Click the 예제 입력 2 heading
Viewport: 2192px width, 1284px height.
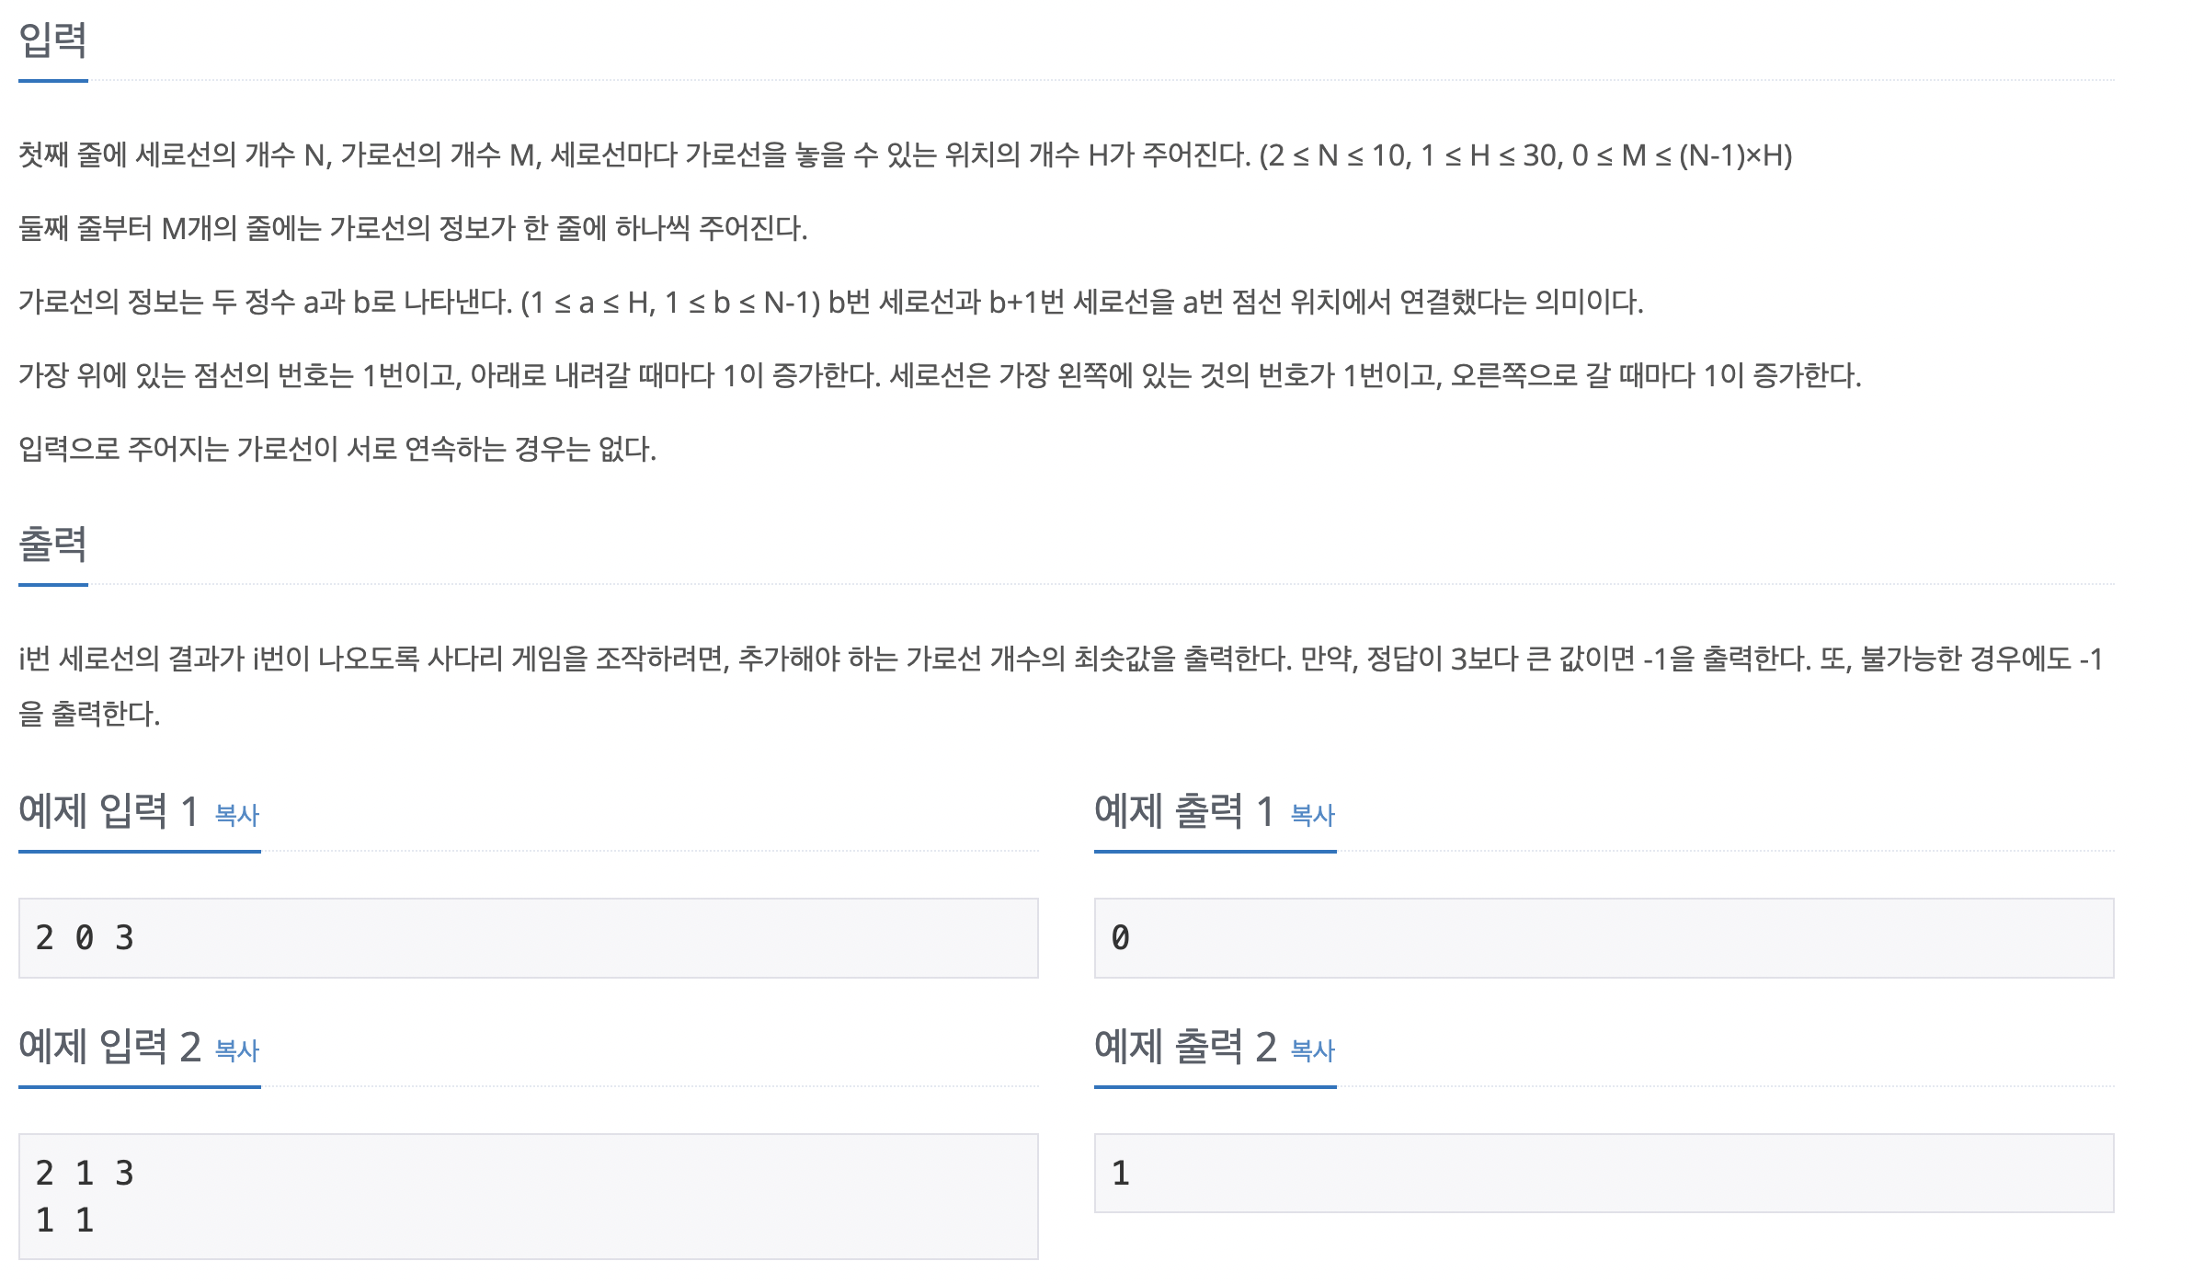[x=109, y=1047]
